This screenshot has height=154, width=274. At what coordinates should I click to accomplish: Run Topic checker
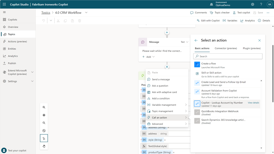coord(220,13)
